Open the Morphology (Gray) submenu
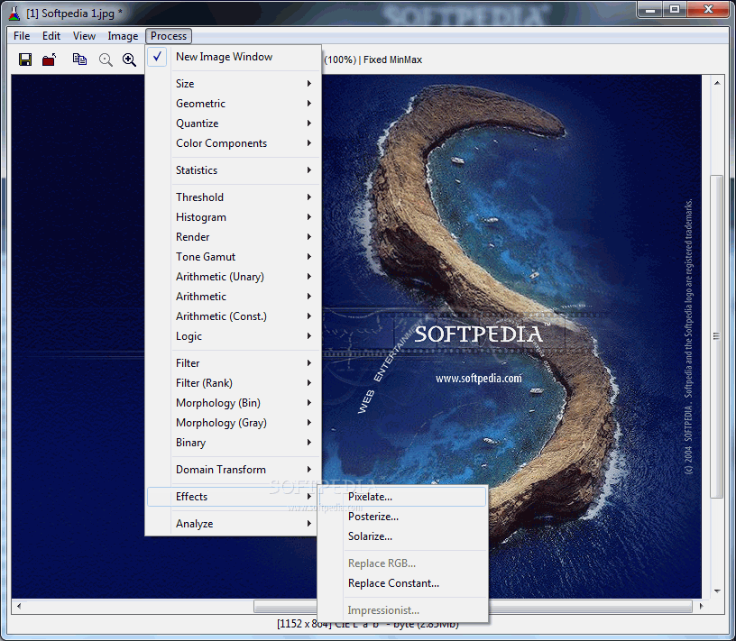 pyautogui.click(x=234, y=423)
